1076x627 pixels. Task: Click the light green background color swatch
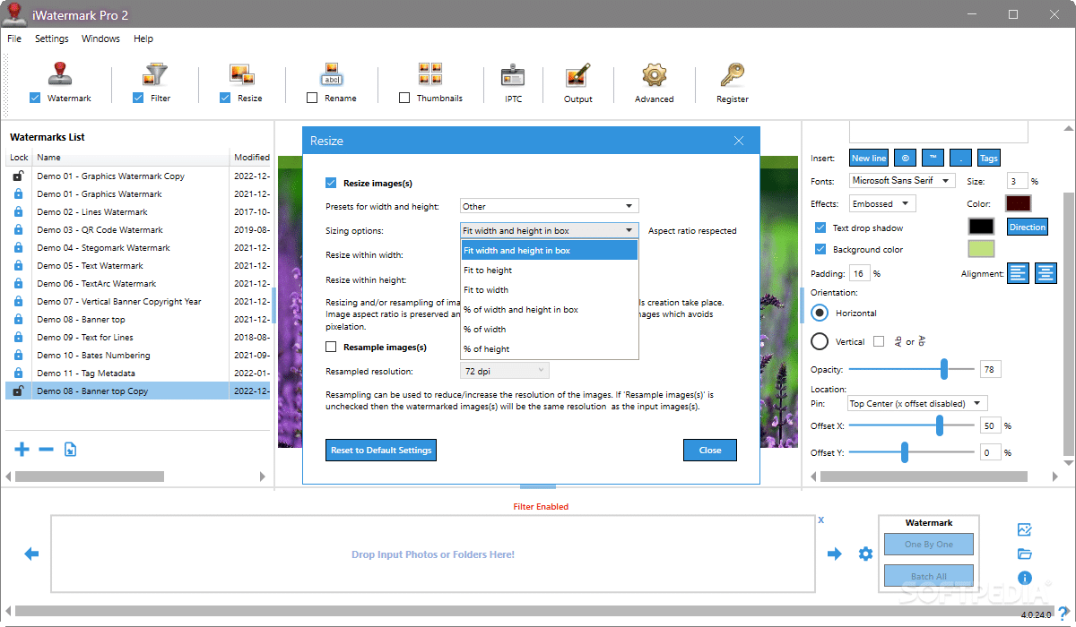point(981,249)
